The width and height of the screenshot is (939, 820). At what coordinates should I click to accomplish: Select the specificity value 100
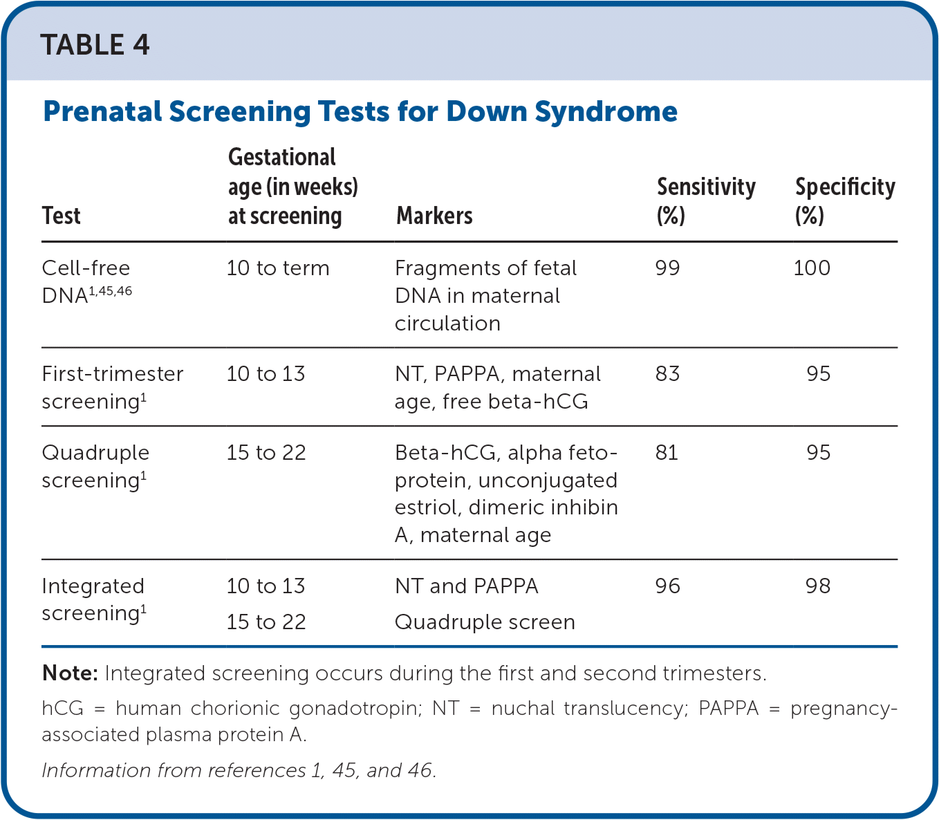(x=812, y=268)
